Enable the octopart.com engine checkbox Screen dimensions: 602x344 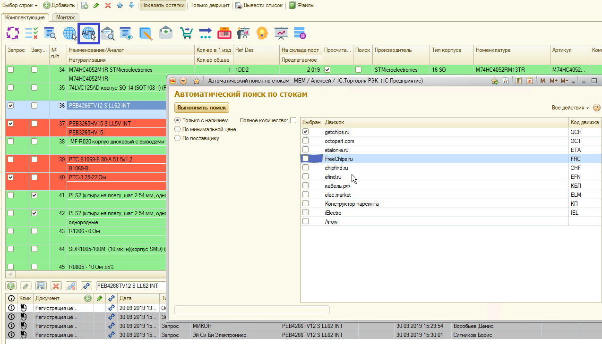point(306,141)
